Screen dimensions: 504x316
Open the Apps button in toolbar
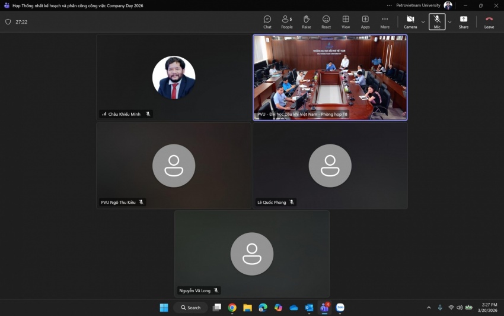pyautogui.click(x=365, y=22)
